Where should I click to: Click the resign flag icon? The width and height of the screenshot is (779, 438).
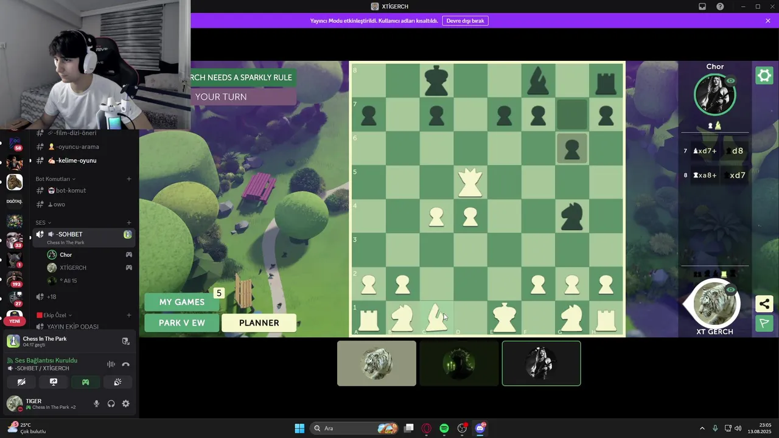(764, 323)
